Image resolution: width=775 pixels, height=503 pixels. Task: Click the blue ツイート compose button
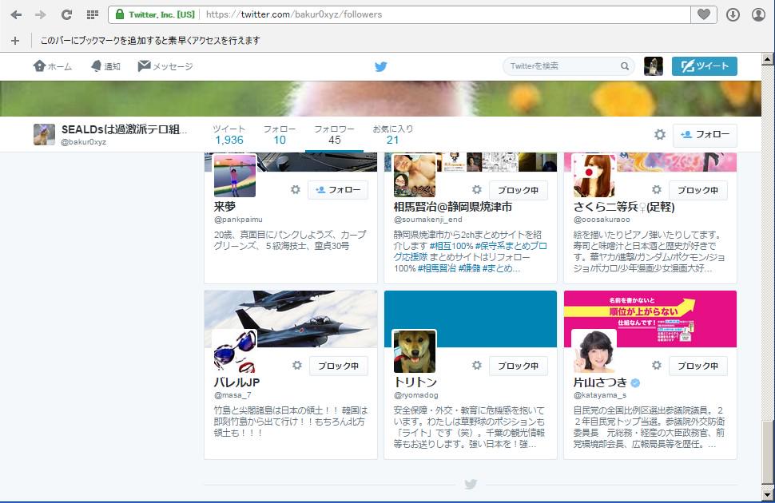click(x=705, y=66)
